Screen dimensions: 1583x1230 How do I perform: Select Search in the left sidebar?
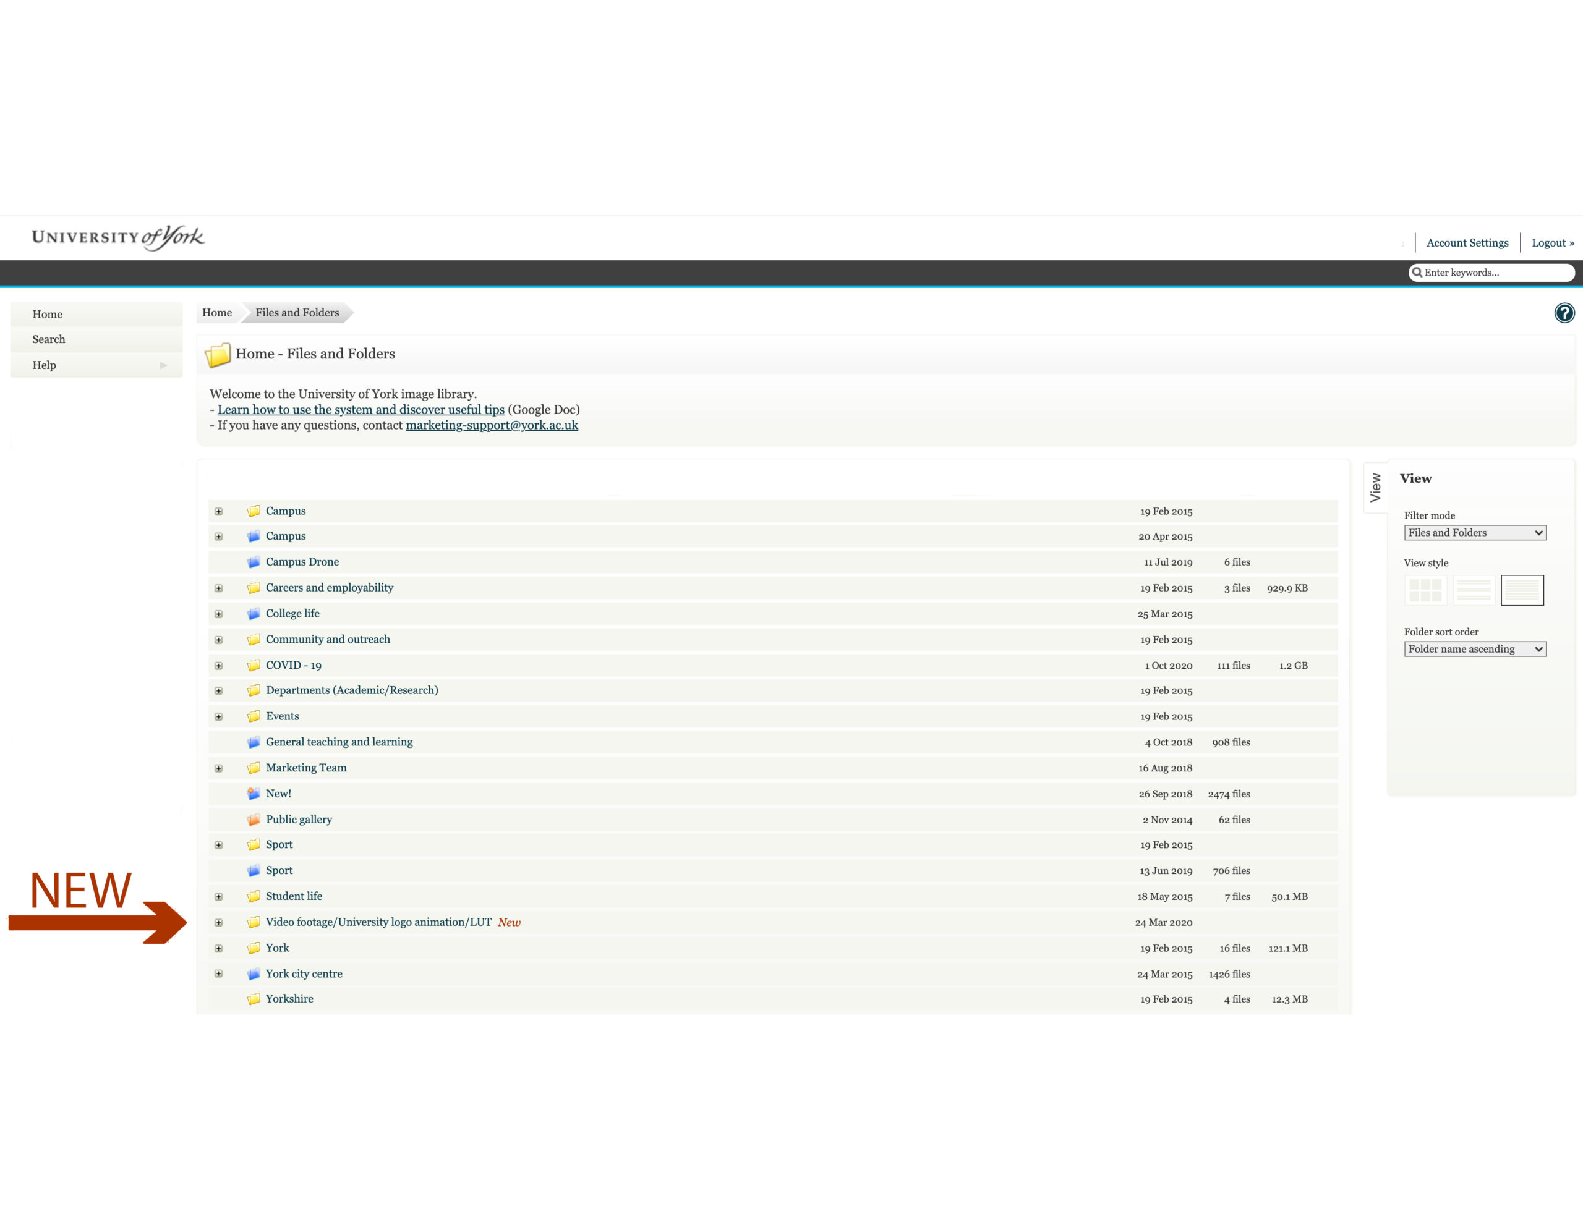(49, 339)
